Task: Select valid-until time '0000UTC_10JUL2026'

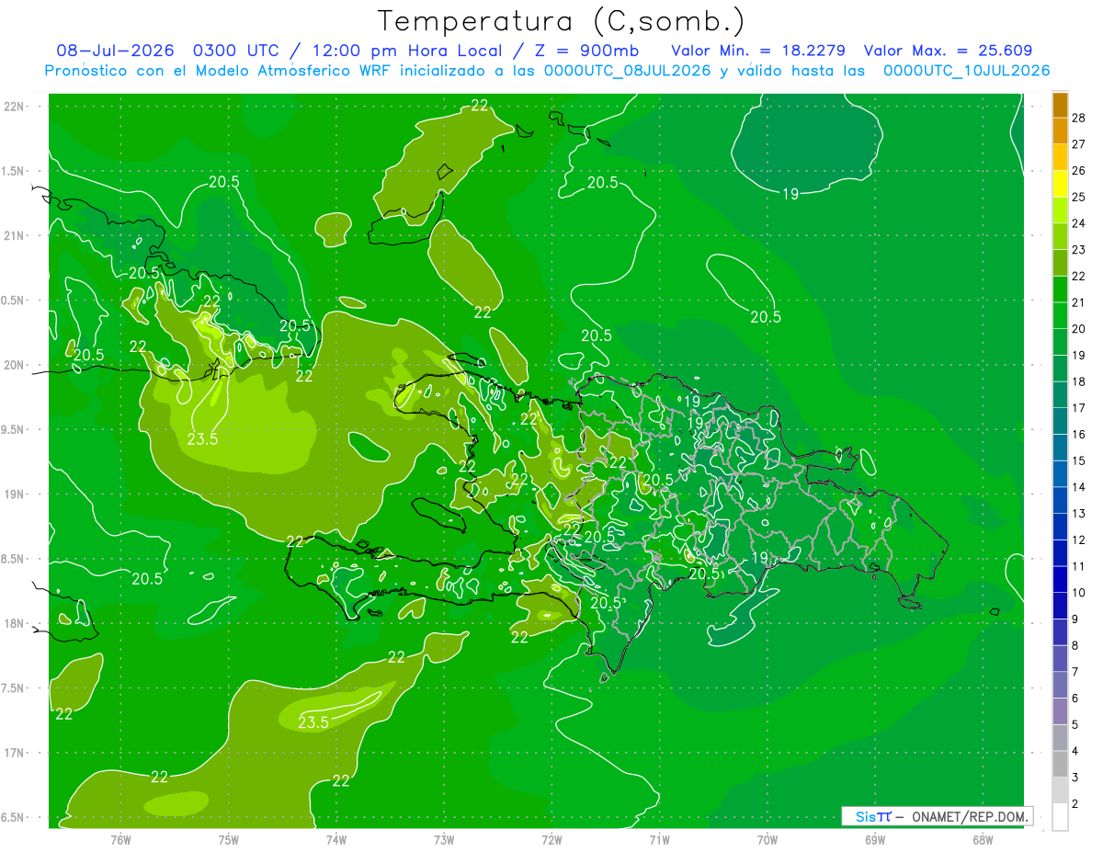Action: (x=966, y=71)
